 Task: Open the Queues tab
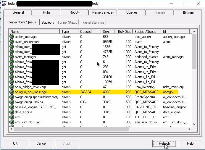click(x=132, y=12)
